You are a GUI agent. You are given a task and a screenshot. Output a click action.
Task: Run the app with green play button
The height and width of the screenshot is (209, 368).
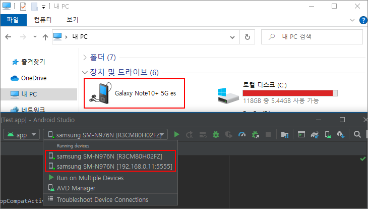176,134
